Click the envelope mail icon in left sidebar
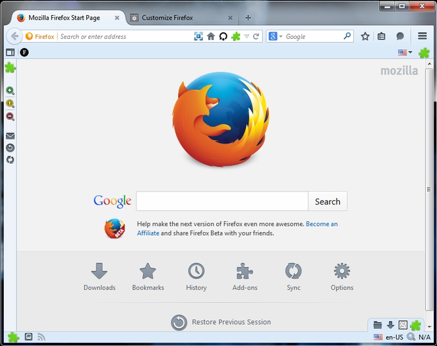 point(11,136)
